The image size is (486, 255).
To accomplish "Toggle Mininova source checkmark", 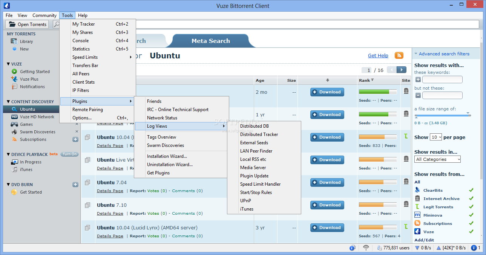I will pyautogui.click(x=471, y=215).
